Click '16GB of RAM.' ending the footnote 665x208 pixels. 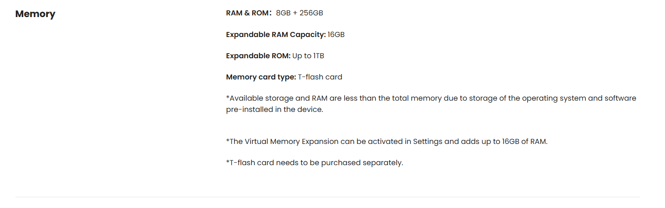point(524,141)
